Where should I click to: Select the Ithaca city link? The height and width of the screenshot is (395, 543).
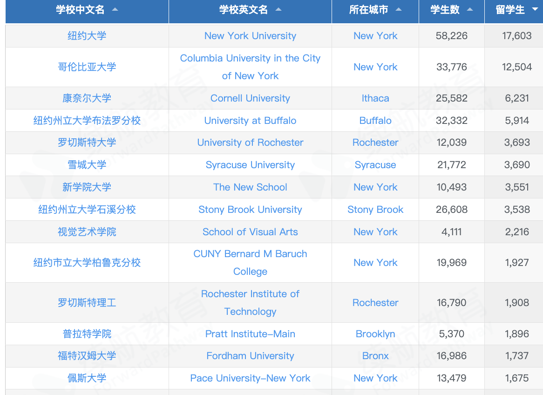click(x=375, y=98)
